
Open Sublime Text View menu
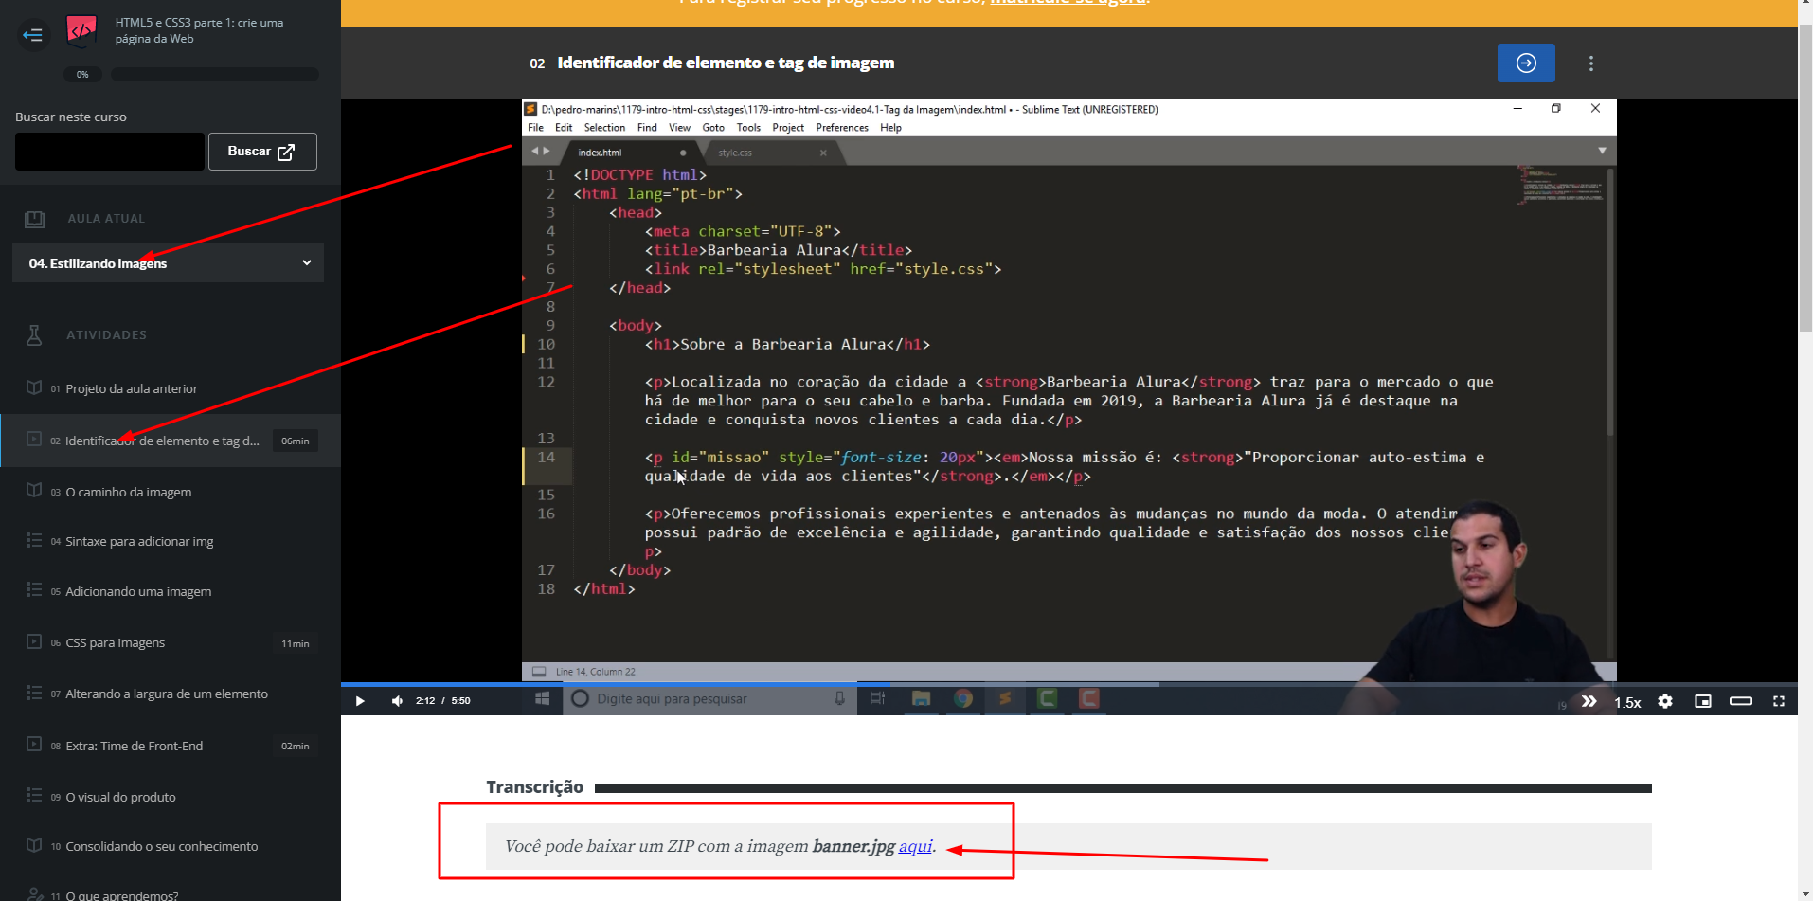pyautogui.click(x=679, y=128)
